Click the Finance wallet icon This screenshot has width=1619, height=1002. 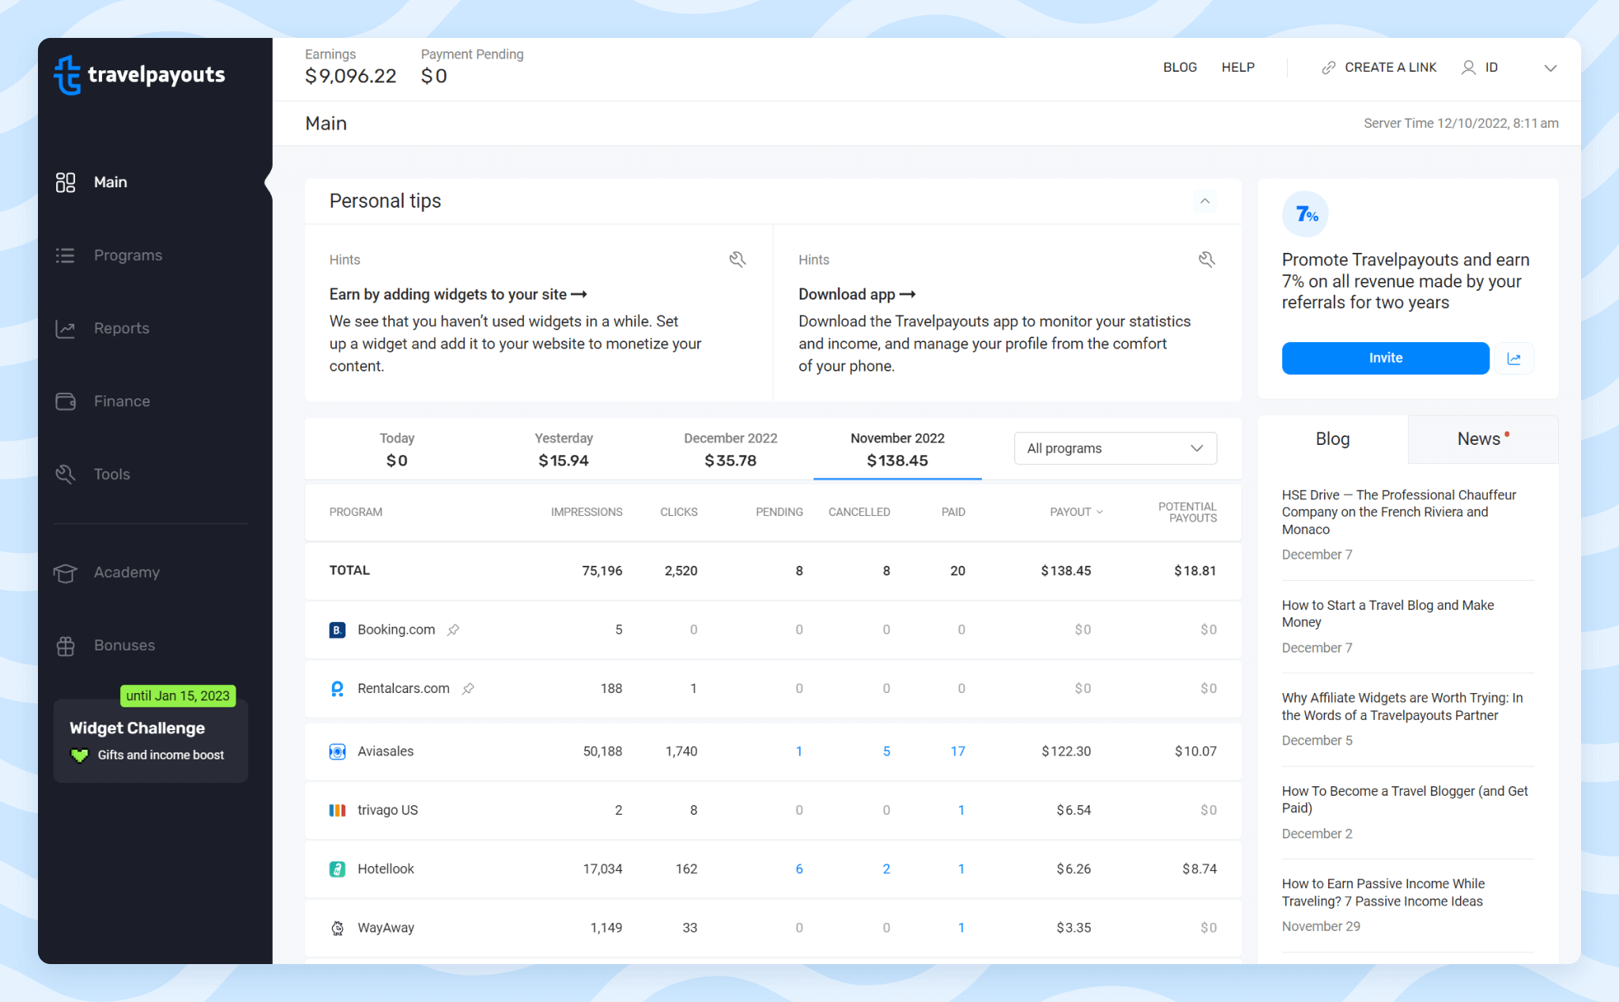(x=66, y=401)
